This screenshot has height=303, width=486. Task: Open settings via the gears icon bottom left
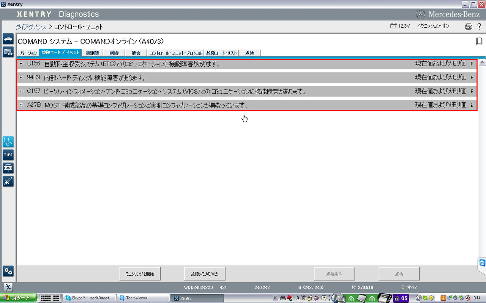(8, 271)
